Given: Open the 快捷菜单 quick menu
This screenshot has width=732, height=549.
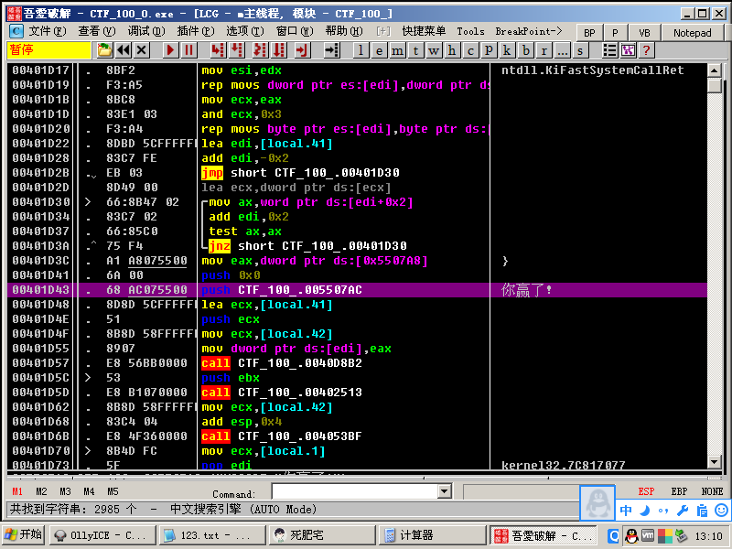Looking at the screenshot, I should coord(424,31).
